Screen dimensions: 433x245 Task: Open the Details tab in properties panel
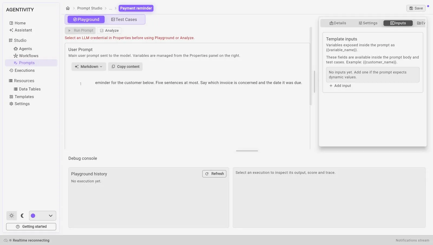click(338, 23)
